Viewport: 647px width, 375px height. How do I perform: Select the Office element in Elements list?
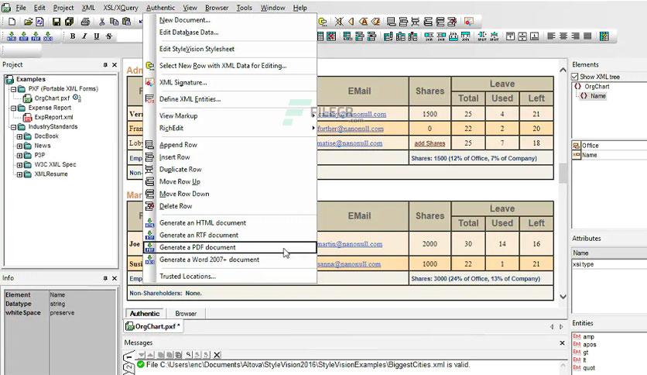pyautogui.click(x=590, y=146)
